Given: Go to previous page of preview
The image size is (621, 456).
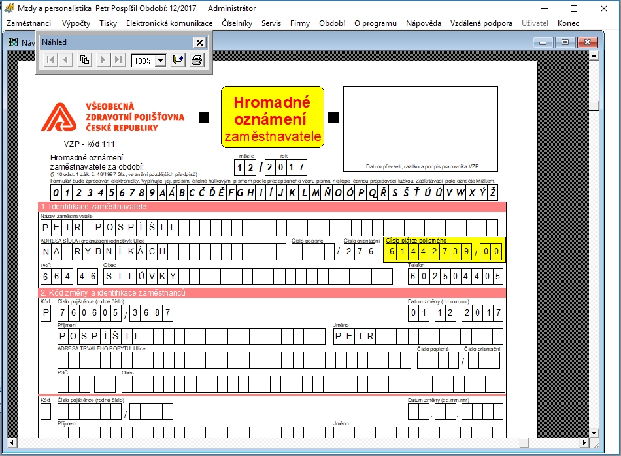Looking at the screenshot, I should pos(66,60).
